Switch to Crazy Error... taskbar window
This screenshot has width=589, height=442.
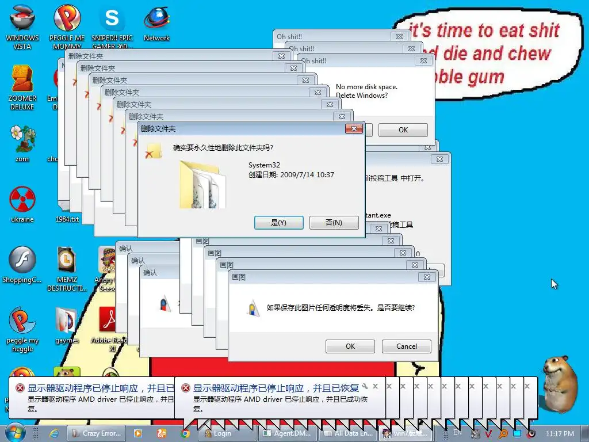click(x=96, y=433)
